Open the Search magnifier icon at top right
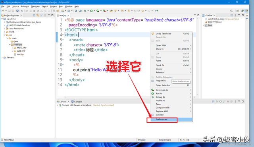This screenshot has height=147, width=254. (231, 11)
